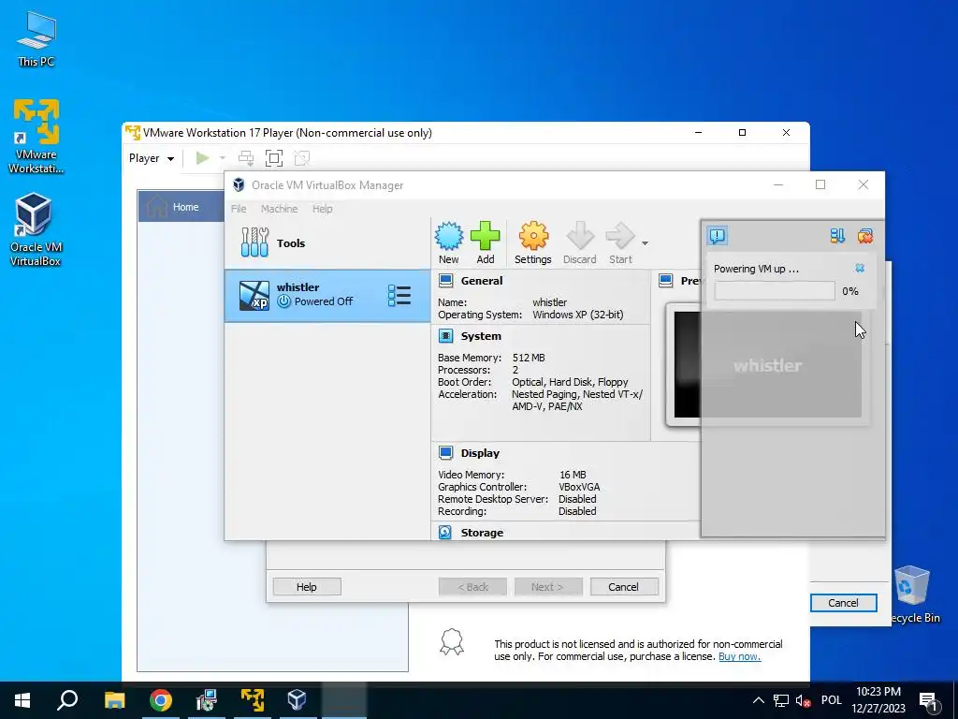Open the notification center in the taskbar

tap(929, 700)
